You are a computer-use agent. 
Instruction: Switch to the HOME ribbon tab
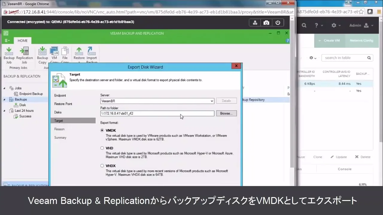point(22,41)
